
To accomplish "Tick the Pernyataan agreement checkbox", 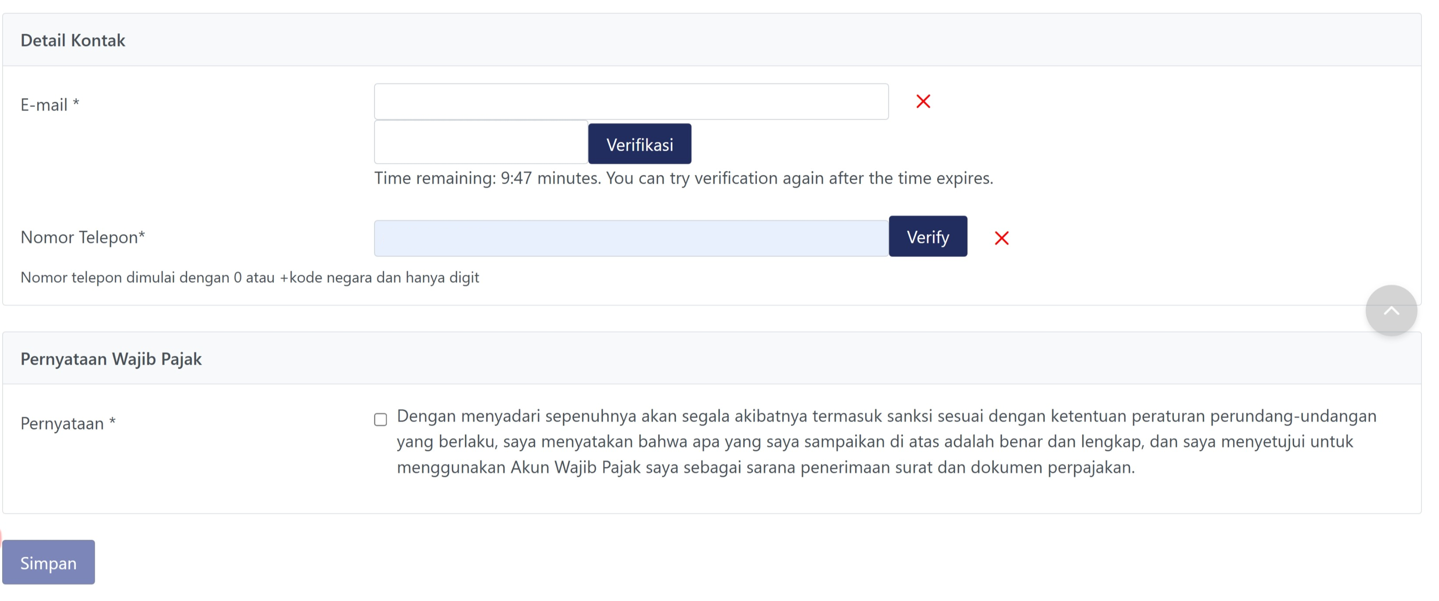I will click(x=381, y=420).
